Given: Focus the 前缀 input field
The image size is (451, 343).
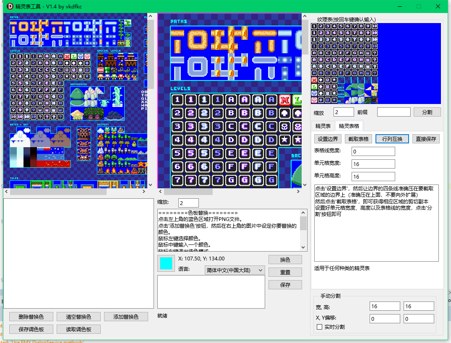Looking at the screenshot, I should (394, 112).
